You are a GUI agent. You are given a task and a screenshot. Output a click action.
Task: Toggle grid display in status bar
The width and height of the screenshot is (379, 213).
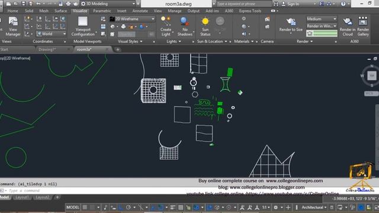(85, 207)
